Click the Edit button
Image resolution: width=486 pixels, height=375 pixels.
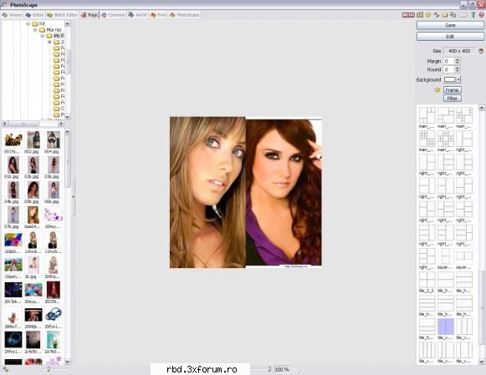point(450,37)
